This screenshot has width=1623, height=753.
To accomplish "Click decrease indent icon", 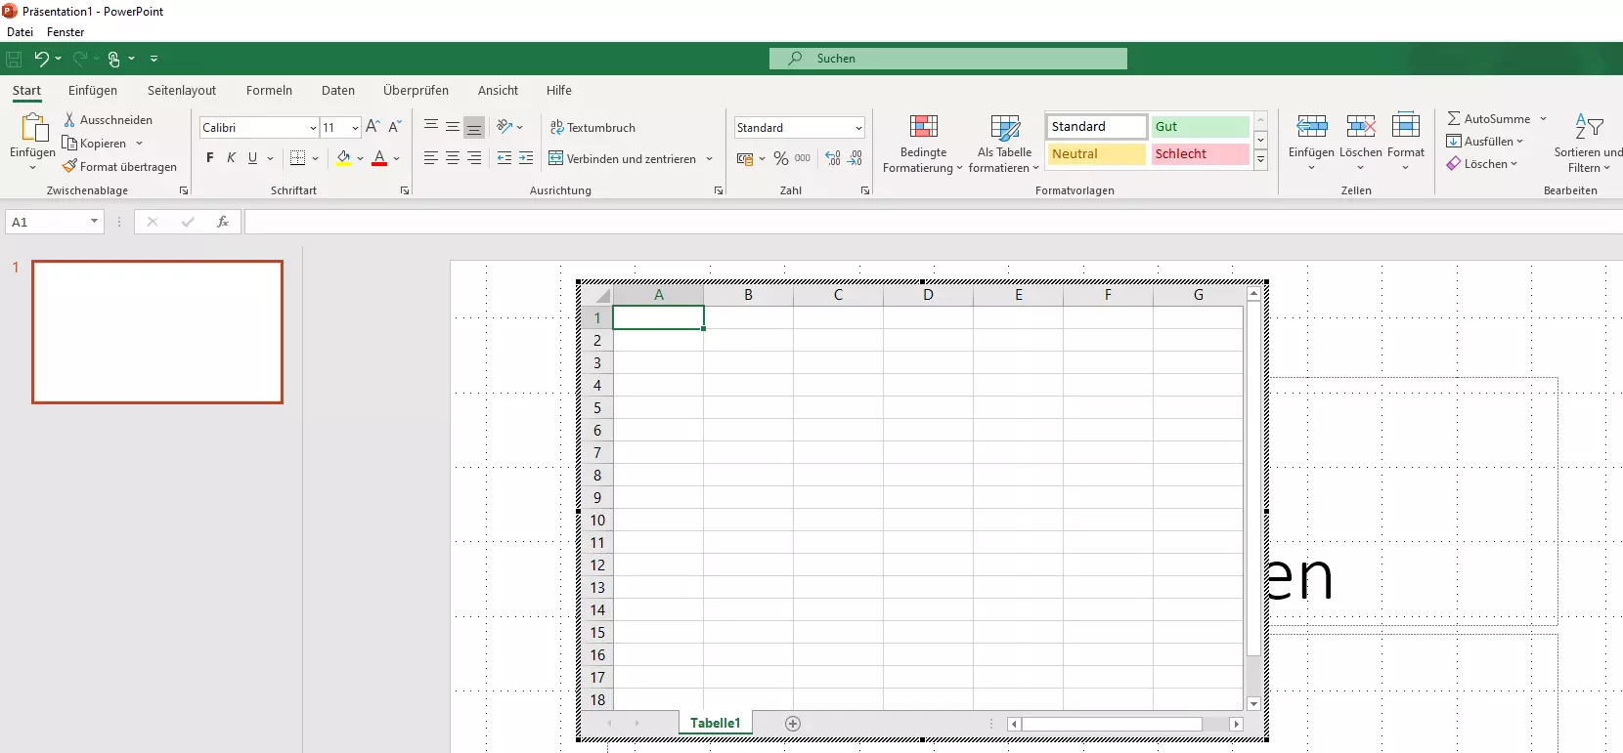I will 504,158.
